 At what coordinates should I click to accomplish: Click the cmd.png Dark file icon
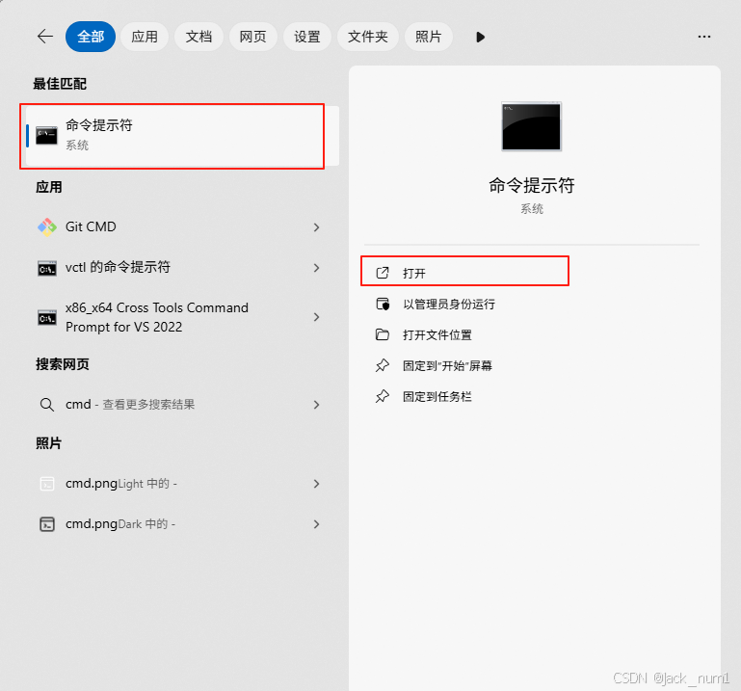coord(47,524)
